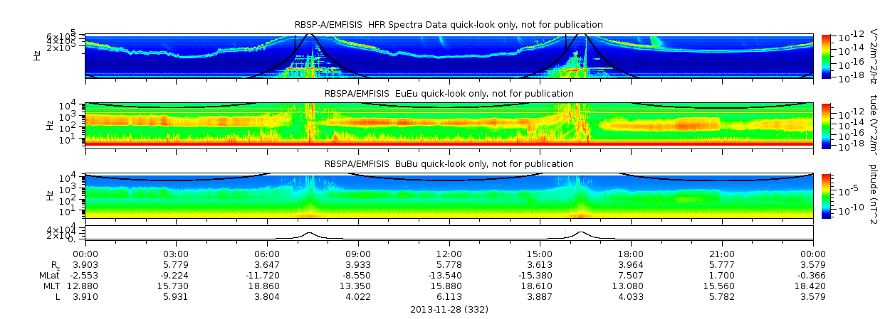
Task: Click the HFR Spectra Data plot title
Action: (x=449, y=25)
